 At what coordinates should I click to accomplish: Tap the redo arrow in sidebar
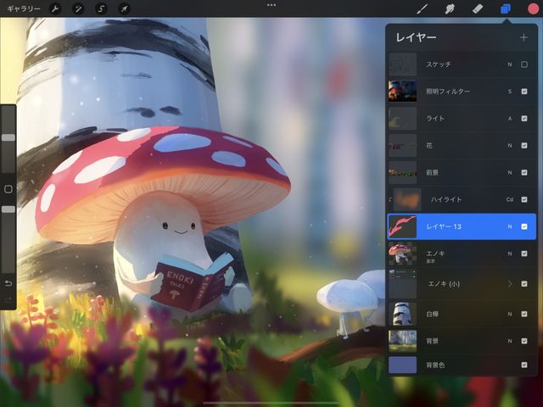click(x=8, y=299)
